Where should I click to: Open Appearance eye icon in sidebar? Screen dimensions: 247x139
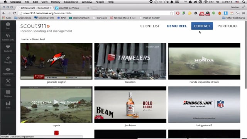8,71
